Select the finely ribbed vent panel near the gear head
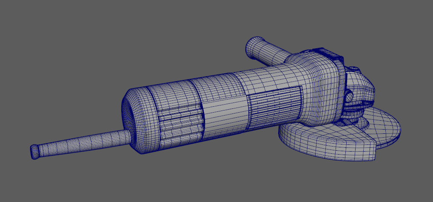This screenshot has height=202, width=433. coord(274,107)
